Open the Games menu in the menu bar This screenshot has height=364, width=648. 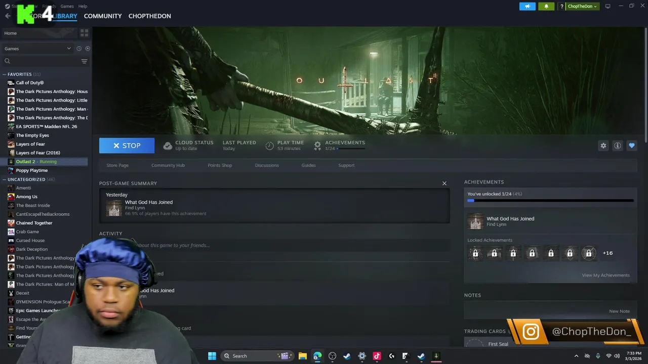(x=67, y=6)
